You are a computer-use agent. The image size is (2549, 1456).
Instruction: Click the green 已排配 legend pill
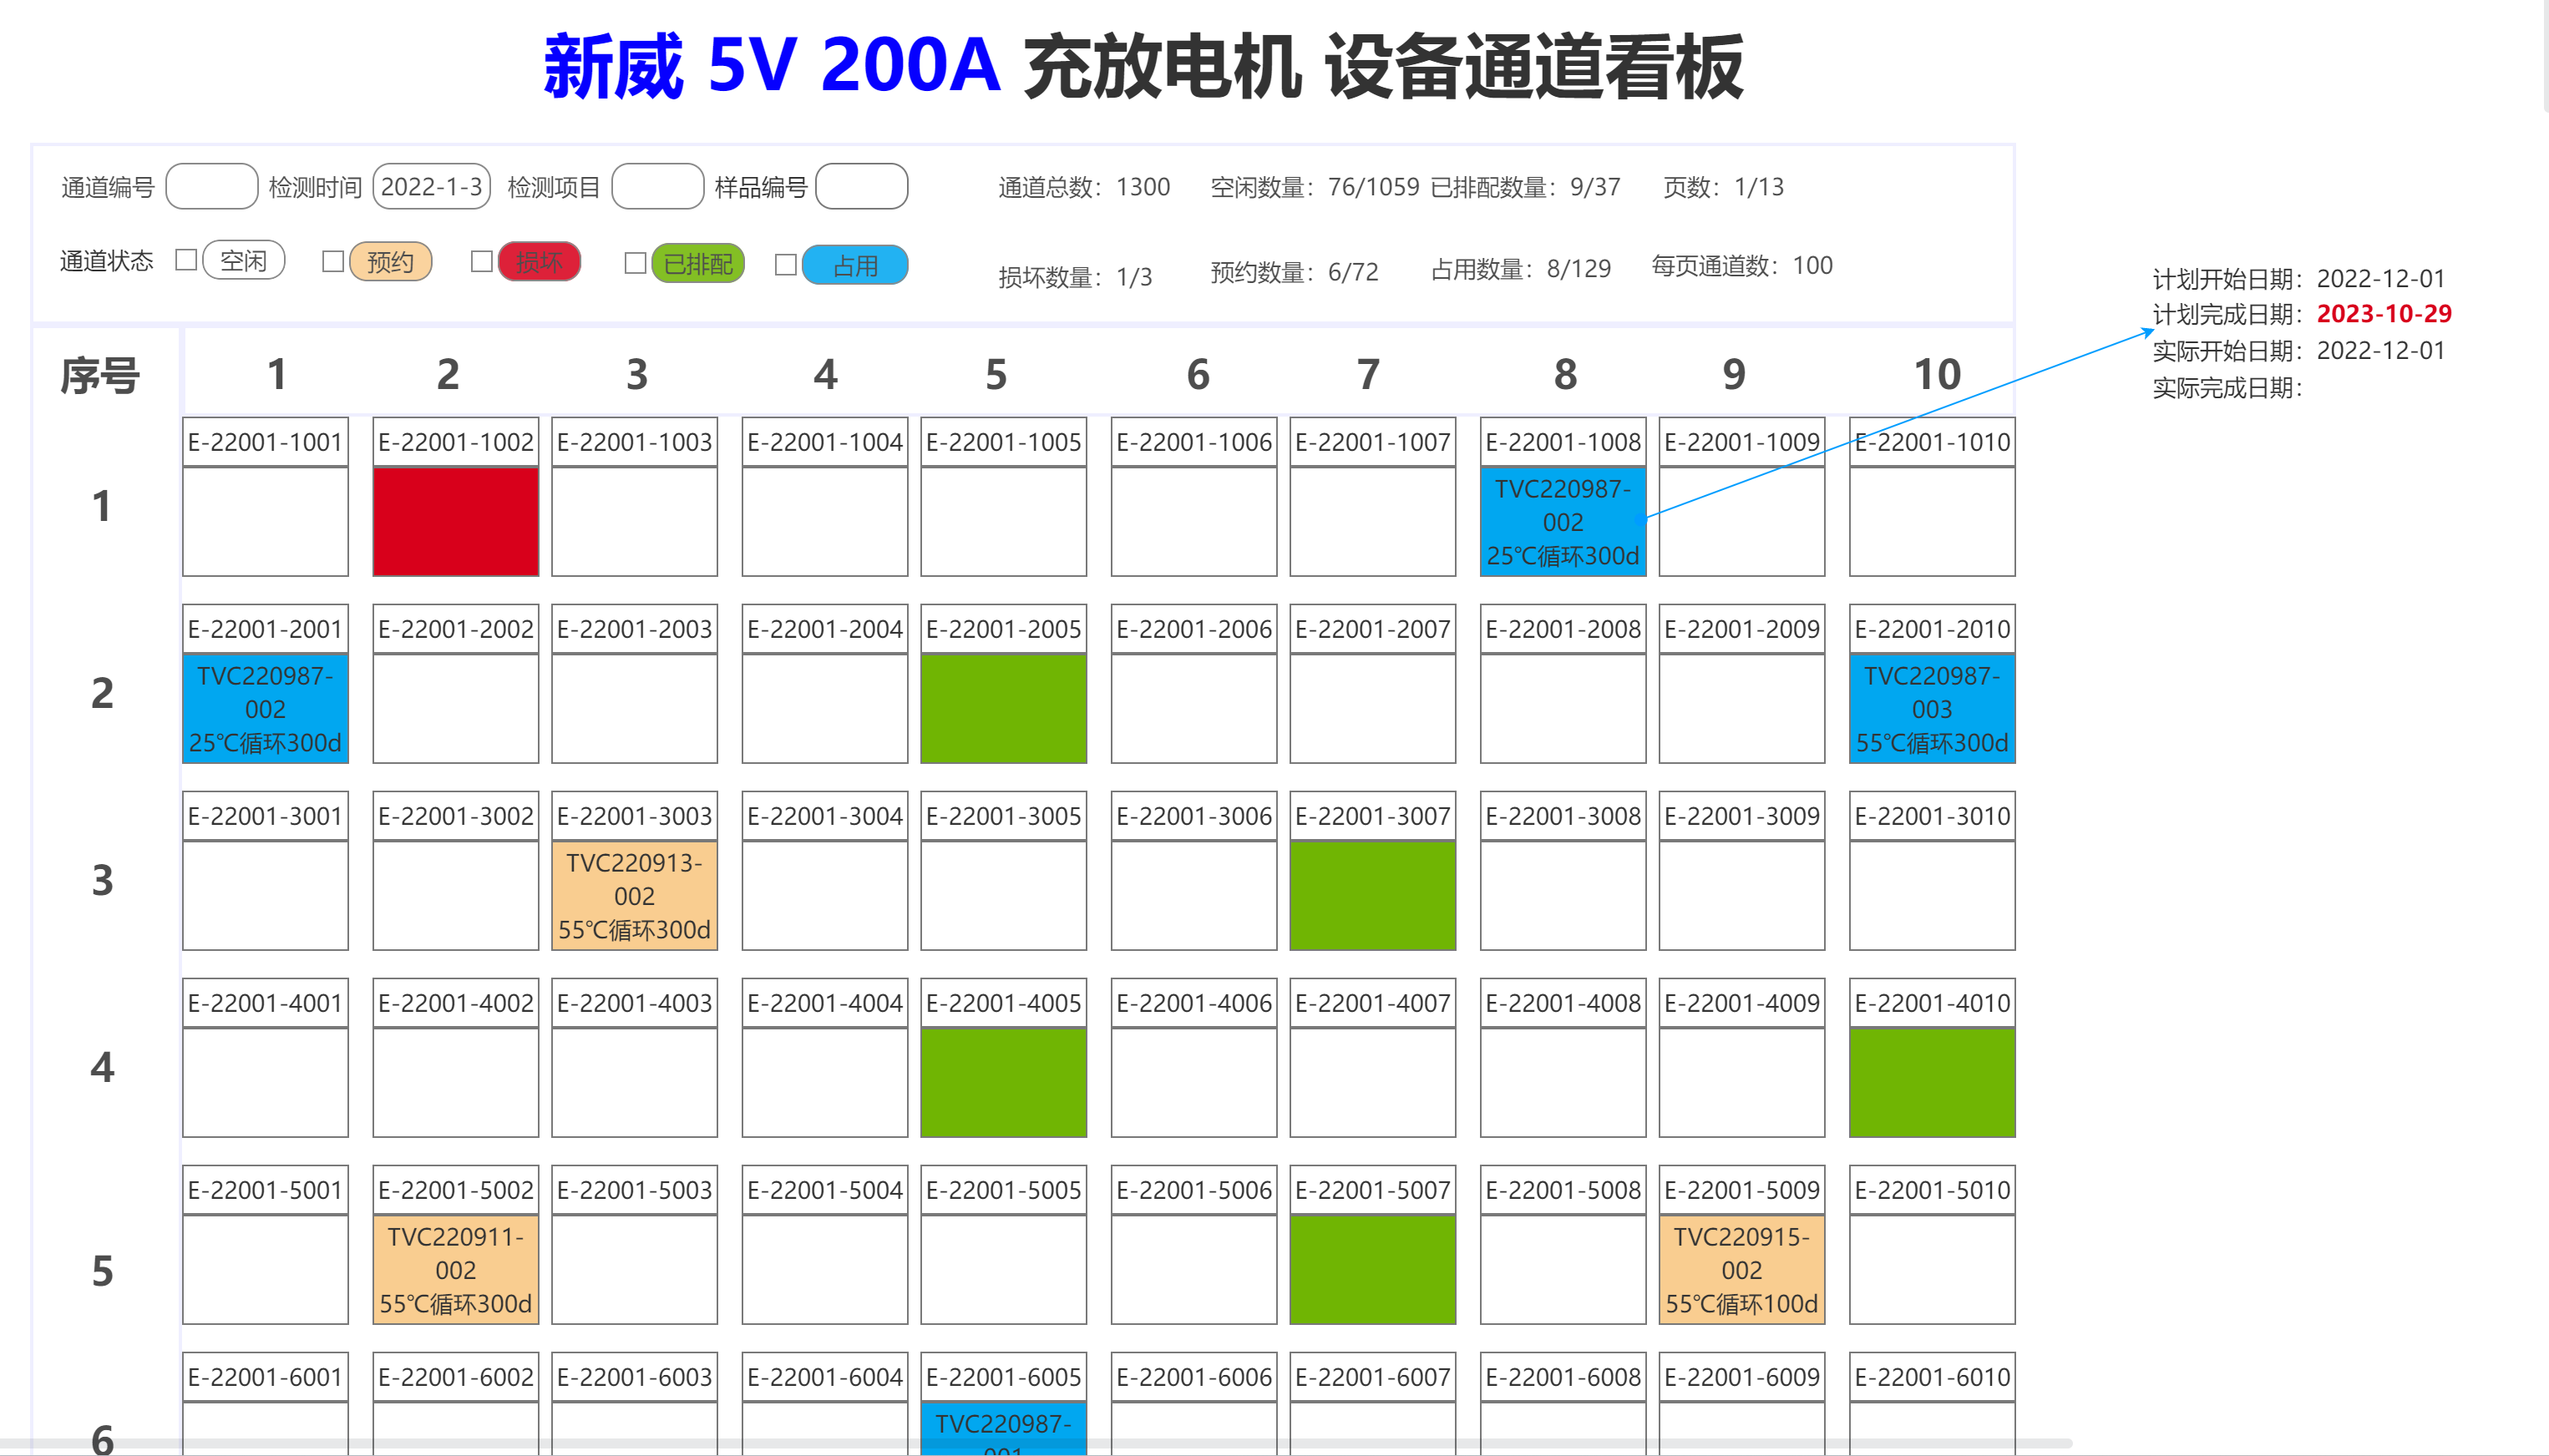[x=698, y=263]
